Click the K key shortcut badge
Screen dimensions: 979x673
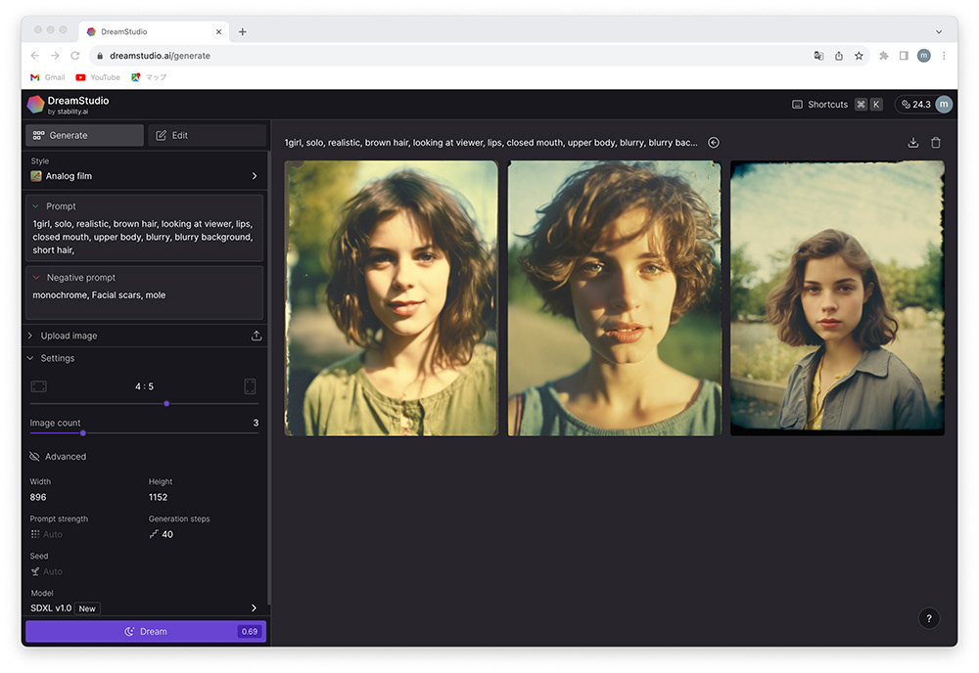(x=876, y=104)
